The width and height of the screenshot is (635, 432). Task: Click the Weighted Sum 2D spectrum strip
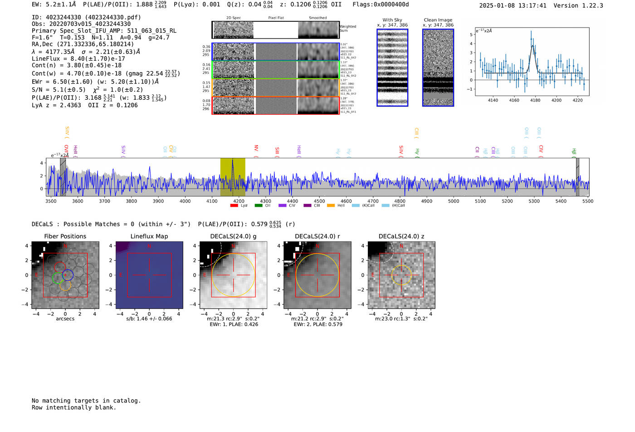click(x=275, y=30)
